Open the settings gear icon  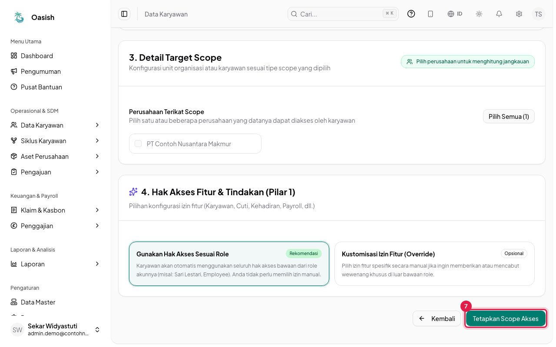[519, 14]
